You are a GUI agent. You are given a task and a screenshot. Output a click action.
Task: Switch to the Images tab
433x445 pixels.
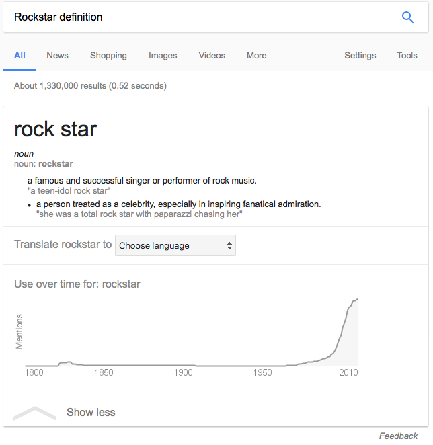click(163, 56)
